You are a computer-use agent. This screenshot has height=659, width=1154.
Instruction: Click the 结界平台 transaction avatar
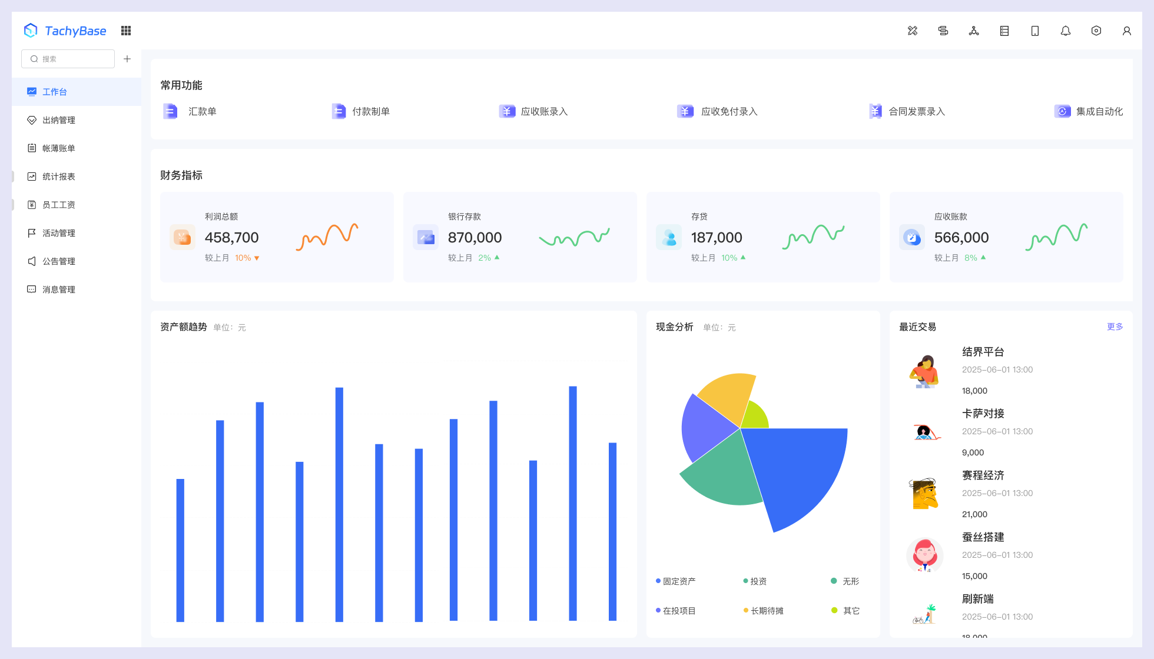pos(925,371)
